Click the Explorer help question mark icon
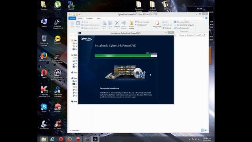 coord(206,18)
